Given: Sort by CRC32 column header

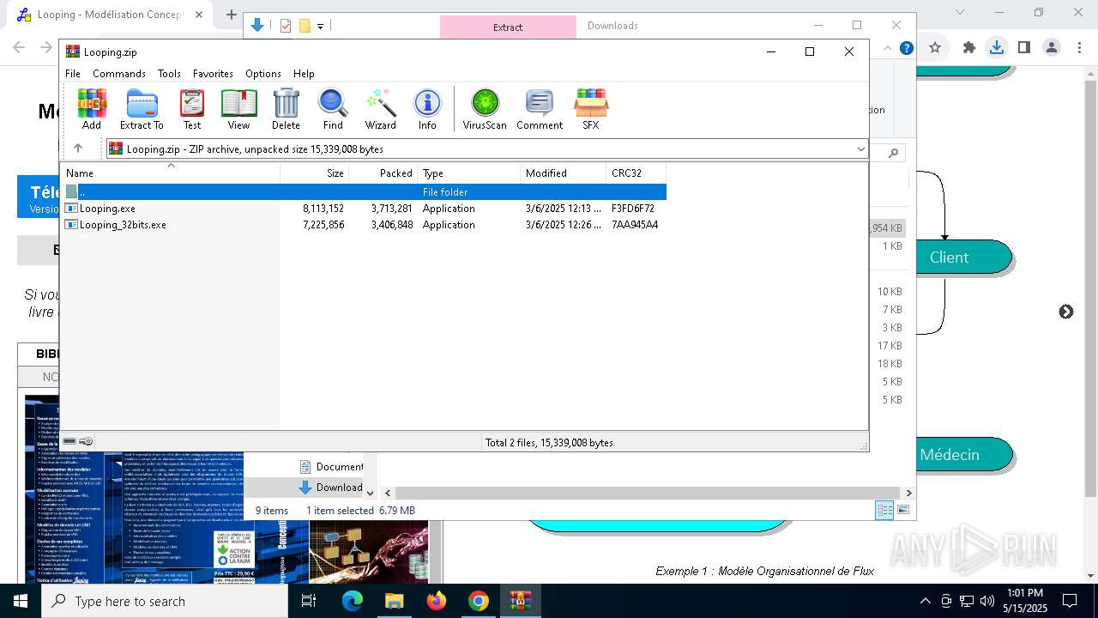Looking at the screenshot, I should coord(636,173).
